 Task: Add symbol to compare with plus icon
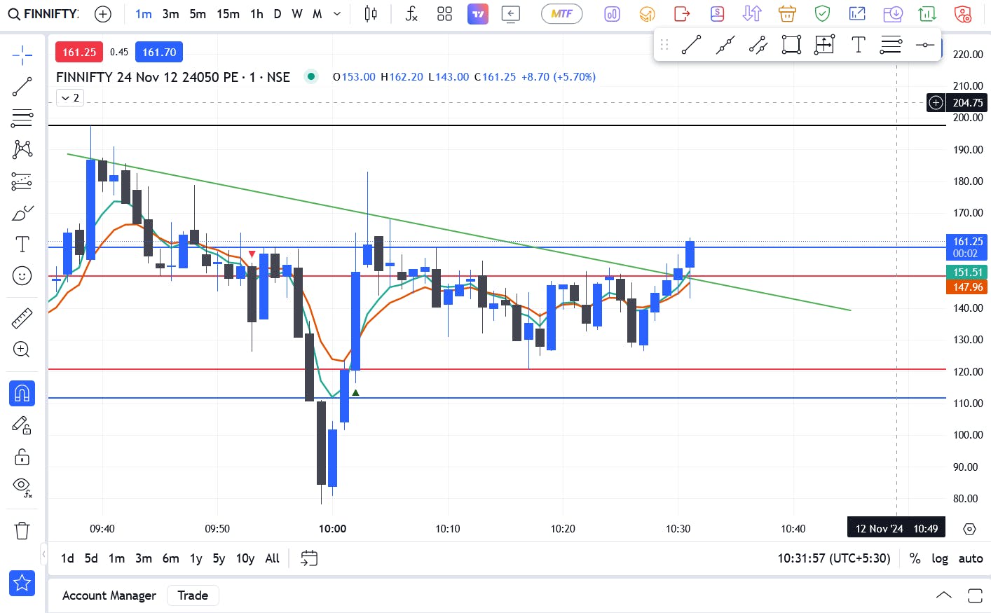pyautogui.click(x=103, y=14)
